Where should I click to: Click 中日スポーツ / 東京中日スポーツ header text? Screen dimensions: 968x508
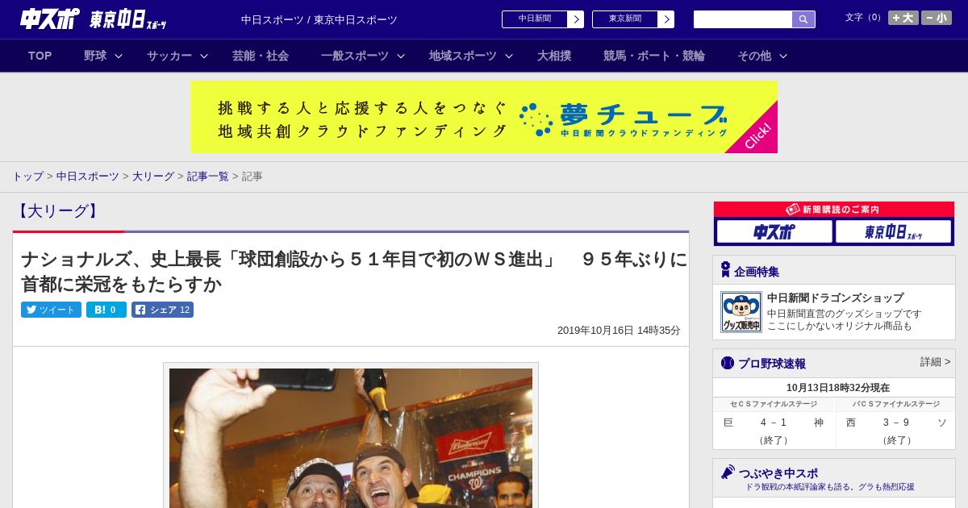[x=319, y=20]
